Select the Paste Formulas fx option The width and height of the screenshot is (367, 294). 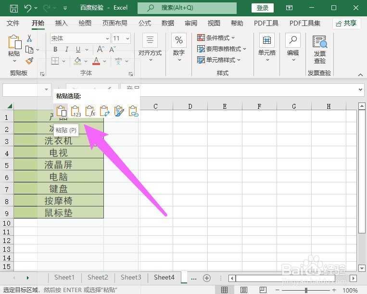pyautogui.click(x=90, y=111)
